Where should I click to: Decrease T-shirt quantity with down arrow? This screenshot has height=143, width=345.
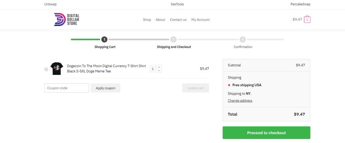[159, 71]
